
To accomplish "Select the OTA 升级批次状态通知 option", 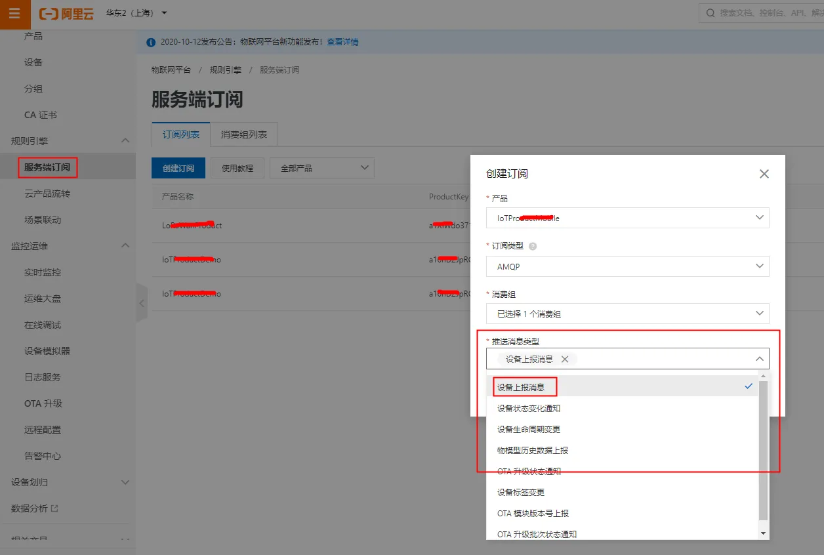I will 622,534.
